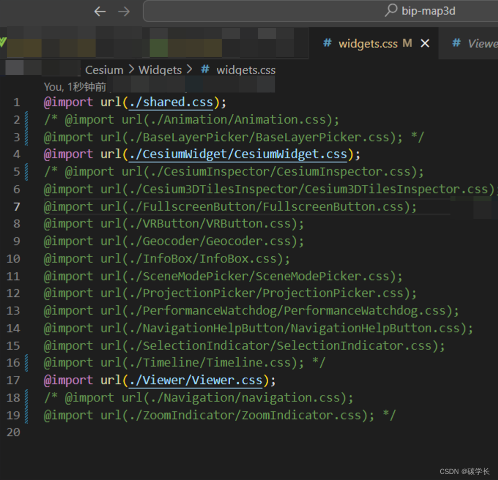
Task: Click the hash icon in the breadcrumb path
Action: tap(205, 69)
